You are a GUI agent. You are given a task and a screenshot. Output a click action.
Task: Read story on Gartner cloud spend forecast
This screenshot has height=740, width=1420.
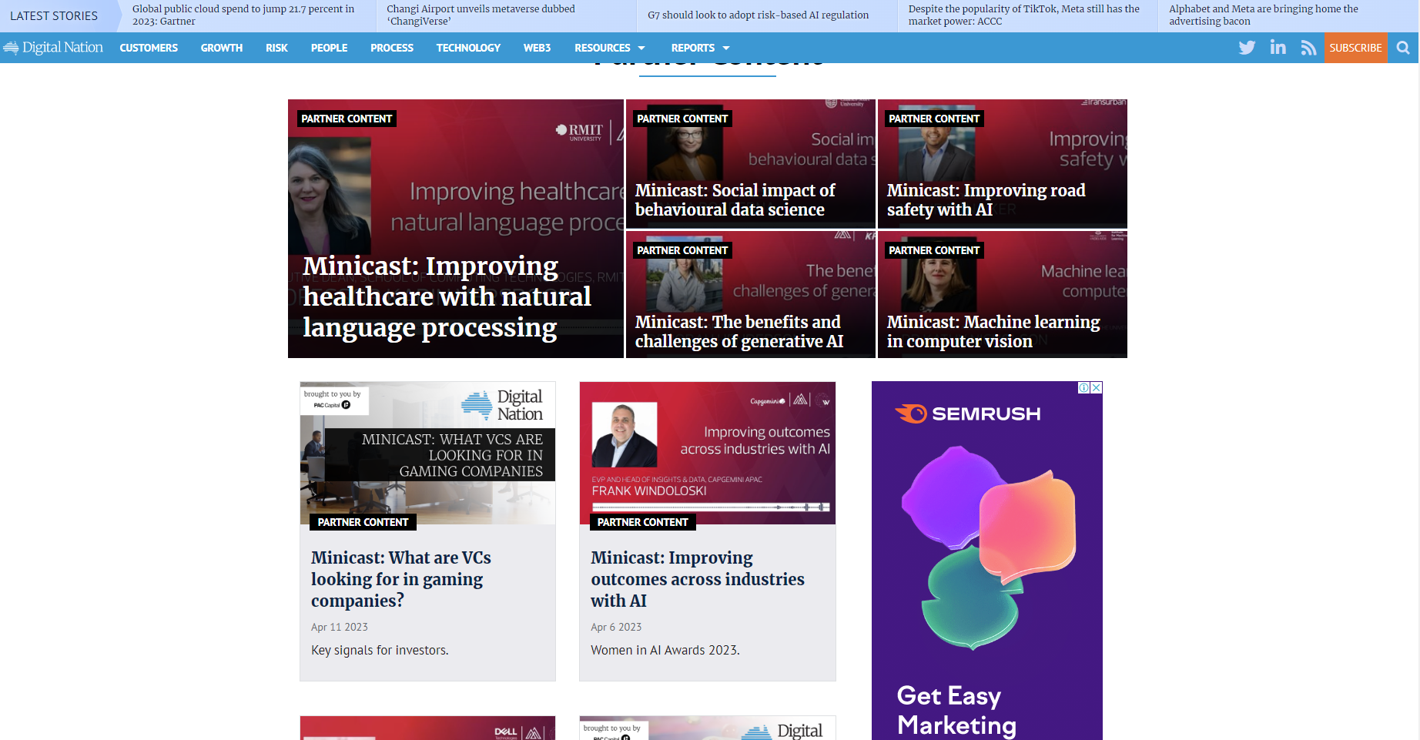pyautogui.click(x=244, y=15)
